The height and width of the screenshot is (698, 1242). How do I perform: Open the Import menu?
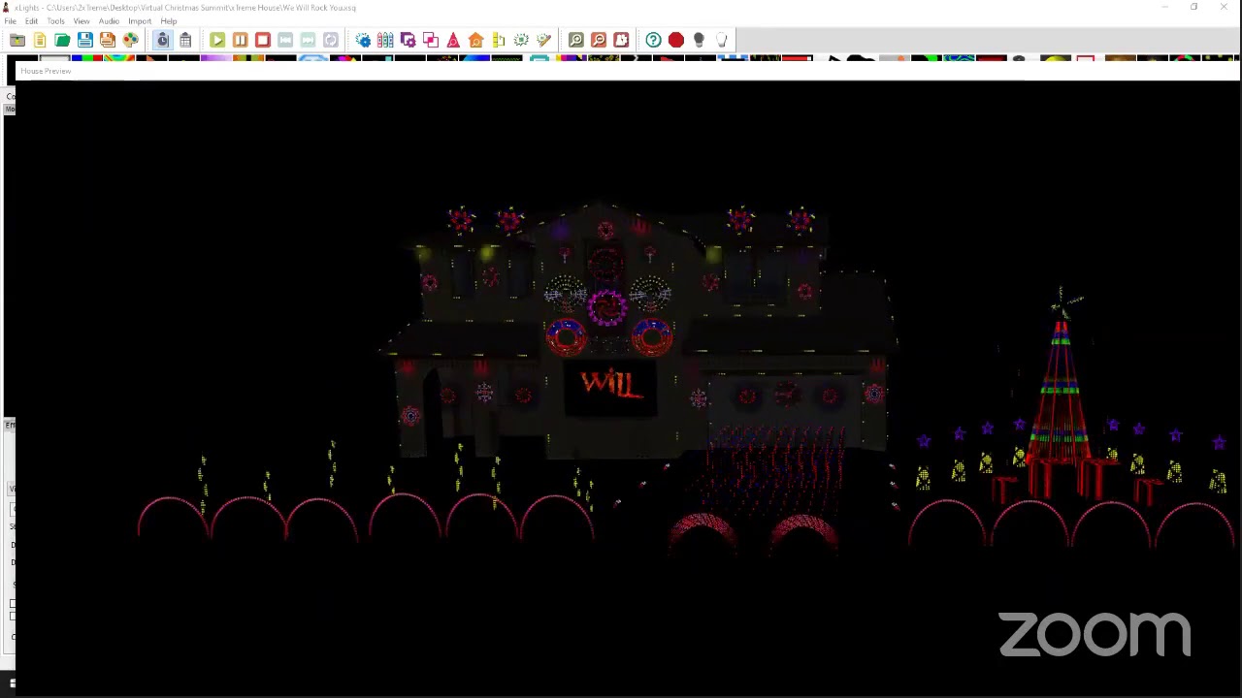[x=140, y=21]
